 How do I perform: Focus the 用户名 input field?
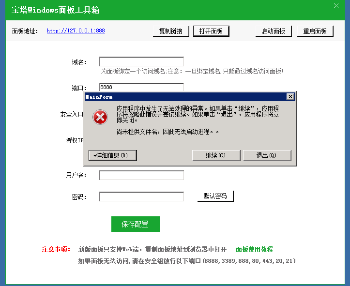(141, 175)
